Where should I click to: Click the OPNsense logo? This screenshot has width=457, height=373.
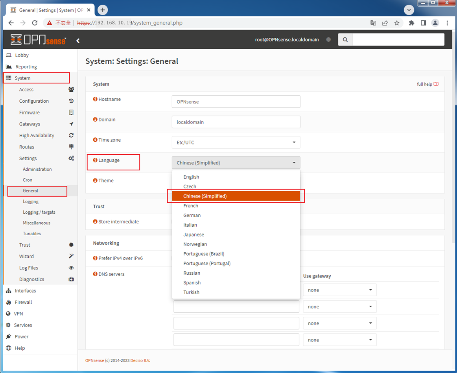(38, 40)
